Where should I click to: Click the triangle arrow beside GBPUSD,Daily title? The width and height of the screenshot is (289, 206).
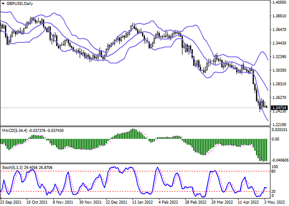tap(3, 4)
